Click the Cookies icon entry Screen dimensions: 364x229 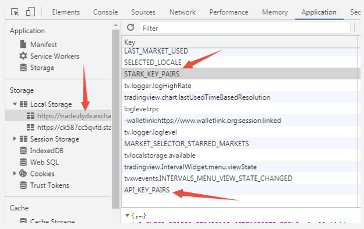click(x=23, y=174)
